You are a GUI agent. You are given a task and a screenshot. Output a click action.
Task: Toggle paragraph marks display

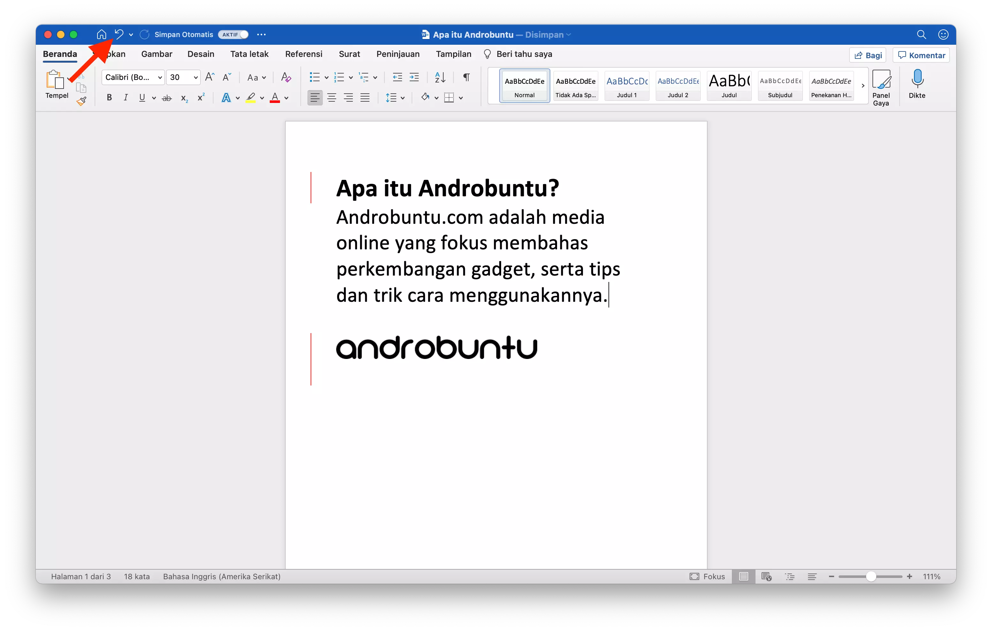[466, 77]
